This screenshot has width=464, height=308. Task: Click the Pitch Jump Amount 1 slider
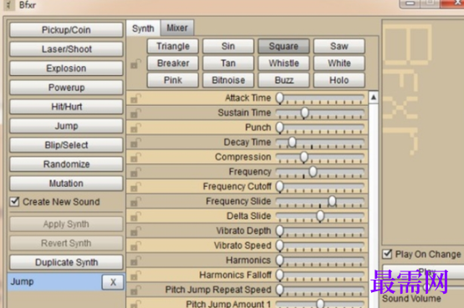point(320,304)
